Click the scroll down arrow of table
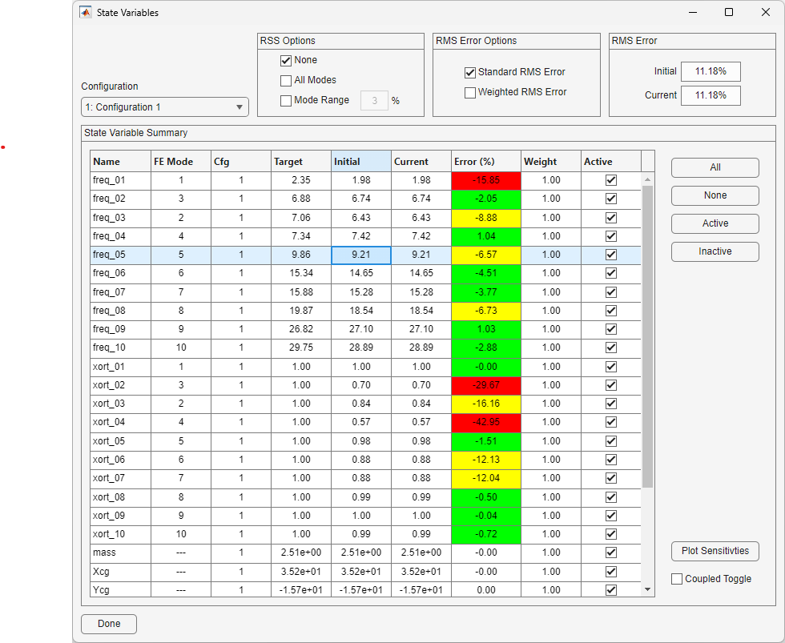Screen dimensions: 785x643 (647, 589)
